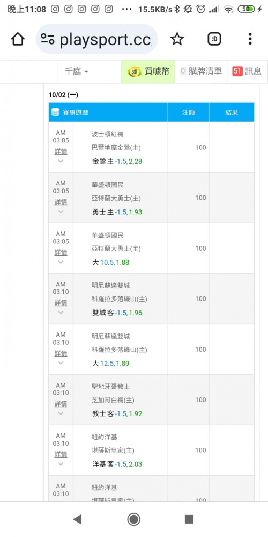Viewport: 268px width, 537px height.
Task: Tap the Chrome home icon
Action: [x=18, y=39]
